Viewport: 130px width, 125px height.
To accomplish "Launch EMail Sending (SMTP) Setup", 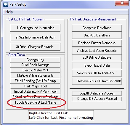I will click(35, 81).
